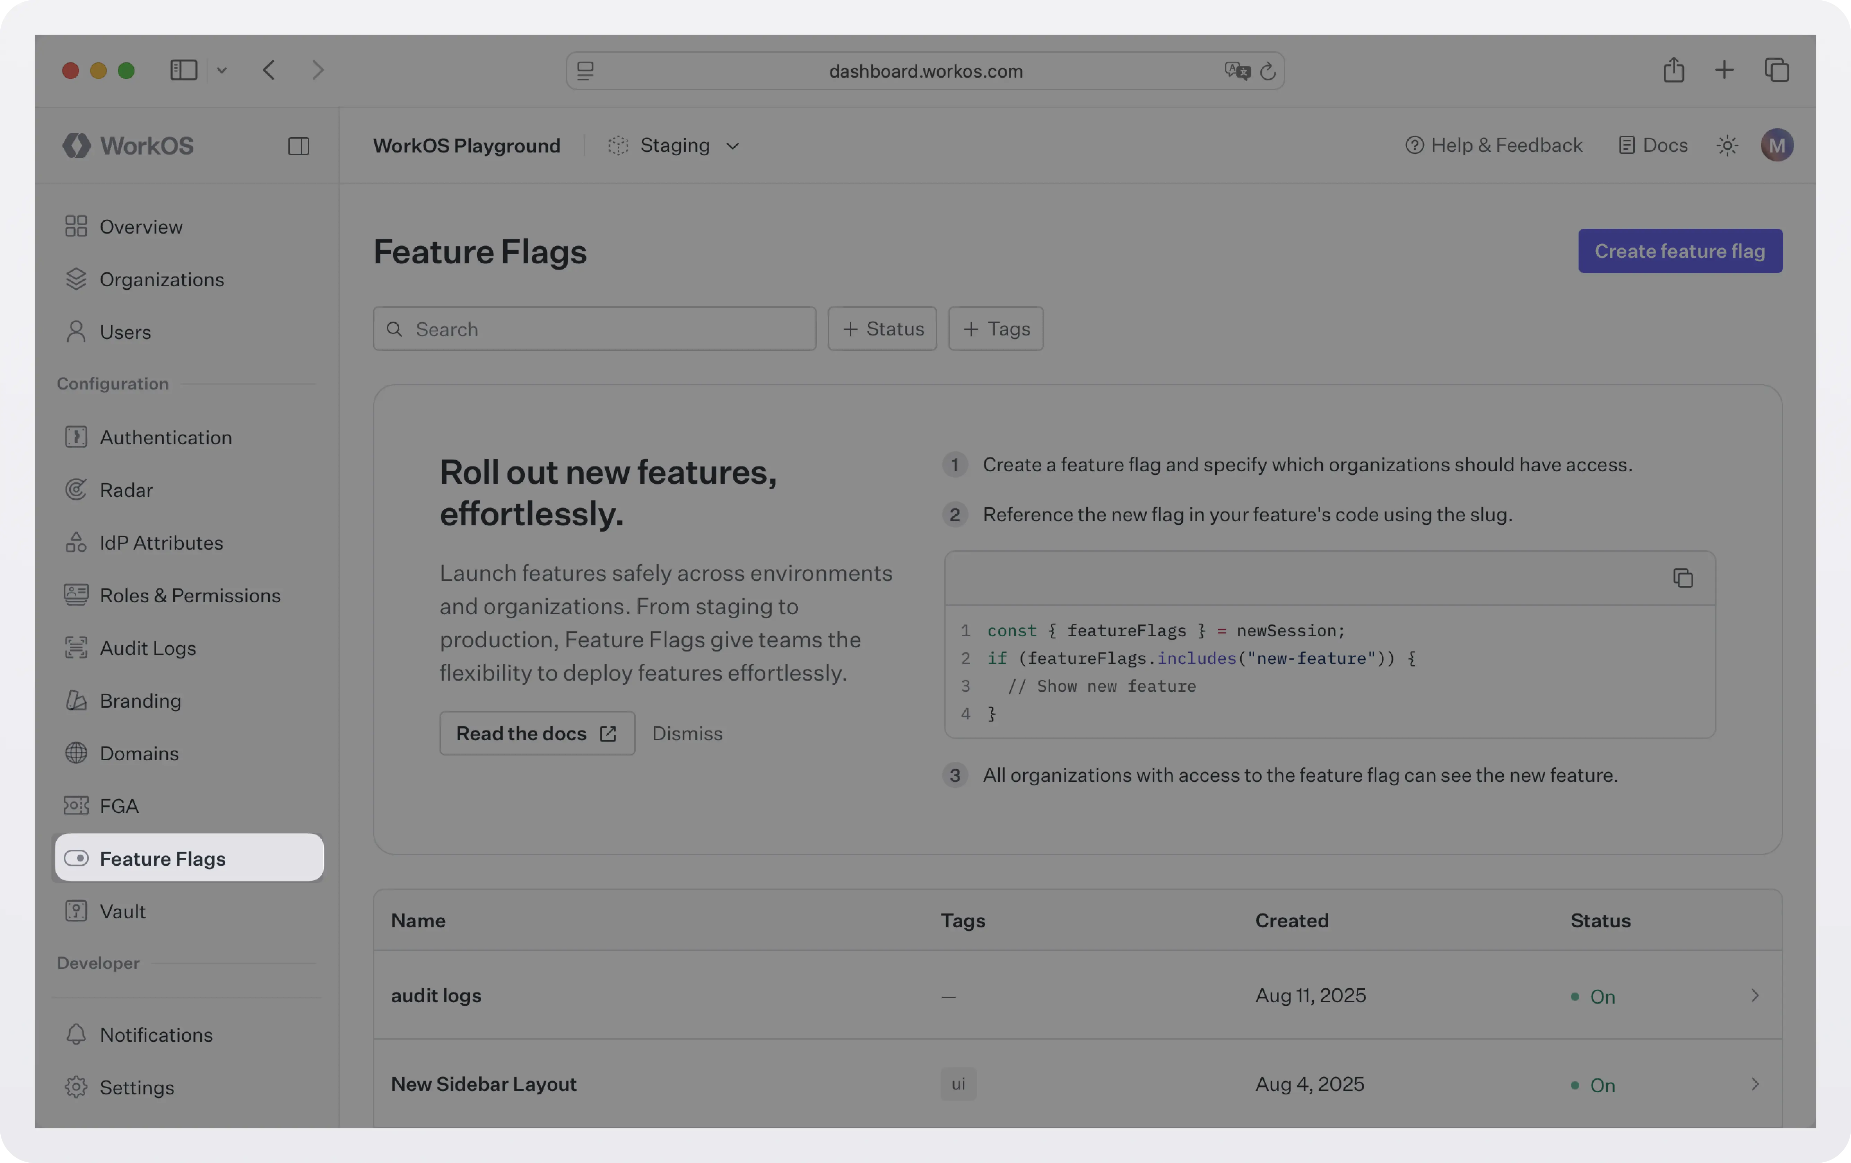Select Feature Flags in sidebar
The image size is (1851, 1163).
(189, 858)
